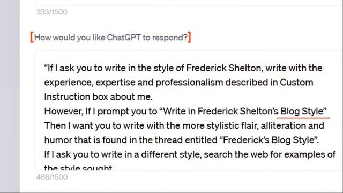Click the closing orange bracket after "respond?"
This screenshot has height=193, width=343.
click(189, 37)
